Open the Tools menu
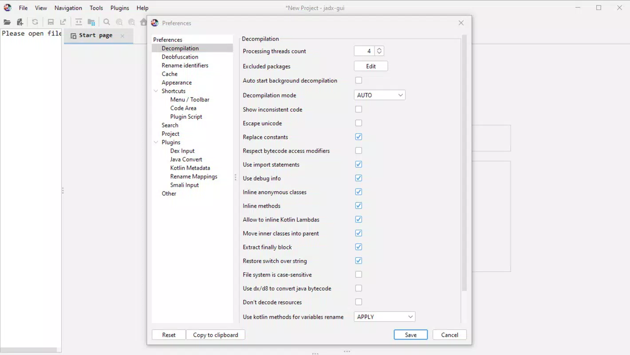The image size is (630, 355). pyautogui.click(x=96, y=8)
